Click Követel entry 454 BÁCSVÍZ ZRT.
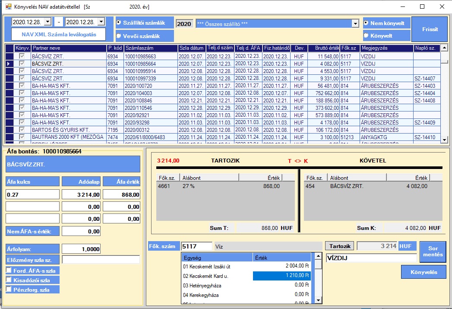The width and height of the screenshot is (452, 309). (373, 186)
